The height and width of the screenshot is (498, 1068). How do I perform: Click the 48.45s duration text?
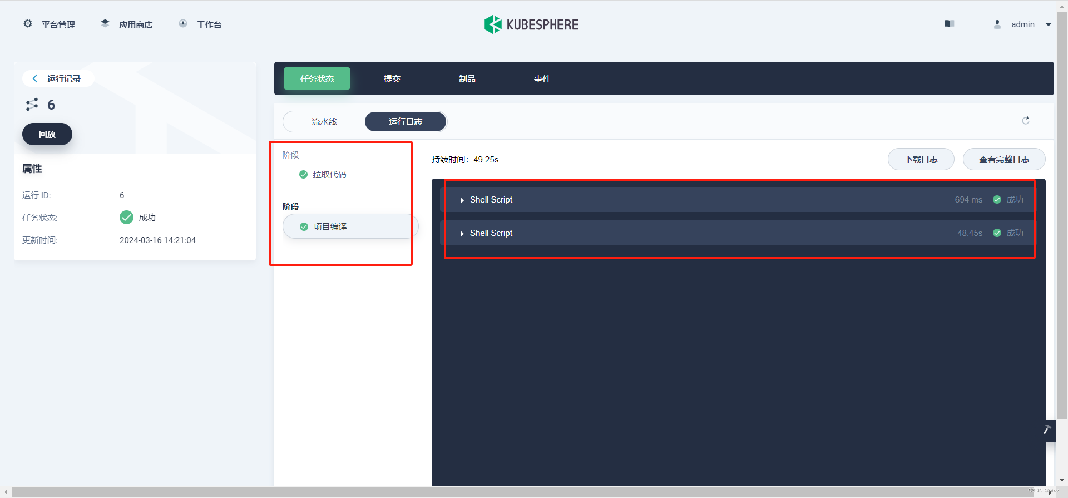point(970,233)
